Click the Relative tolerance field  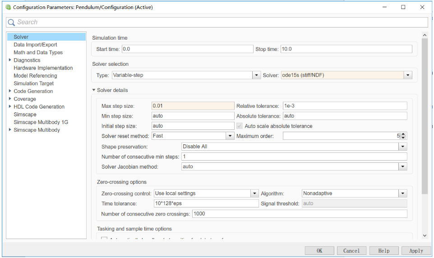(x=345, y=106)
